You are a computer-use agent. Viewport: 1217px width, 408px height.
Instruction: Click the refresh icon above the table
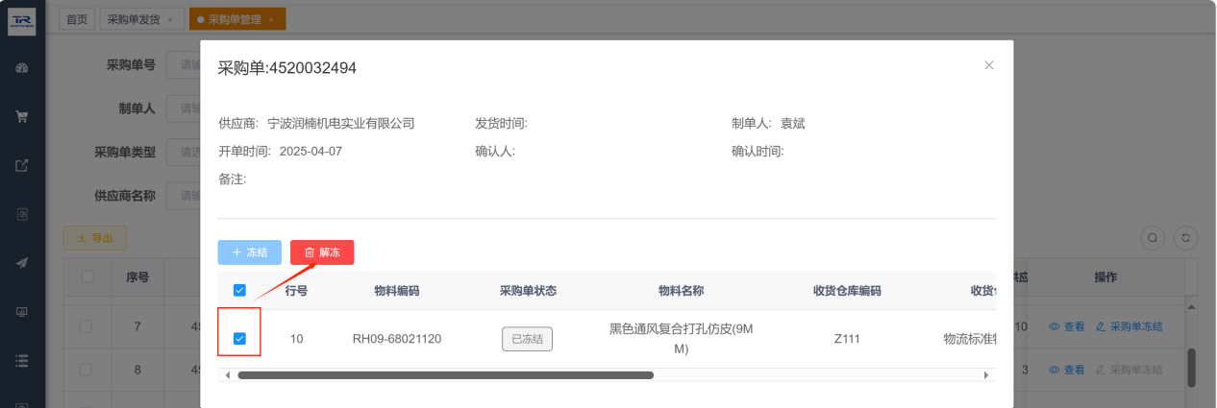[x=1186, y=238]
